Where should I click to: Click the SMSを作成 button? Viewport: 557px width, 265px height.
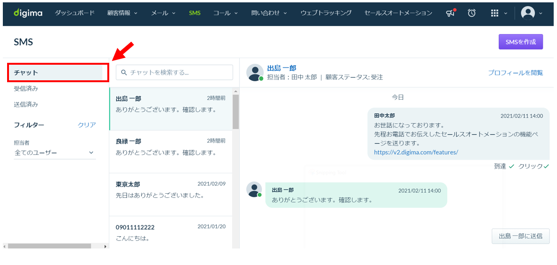tap(521, 42)
